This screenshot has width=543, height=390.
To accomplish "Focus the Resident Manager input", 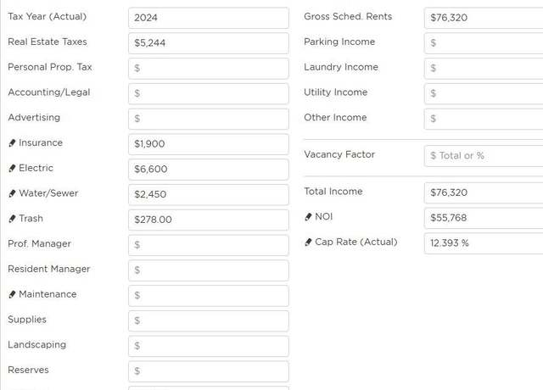I will [x=209, y=270].
